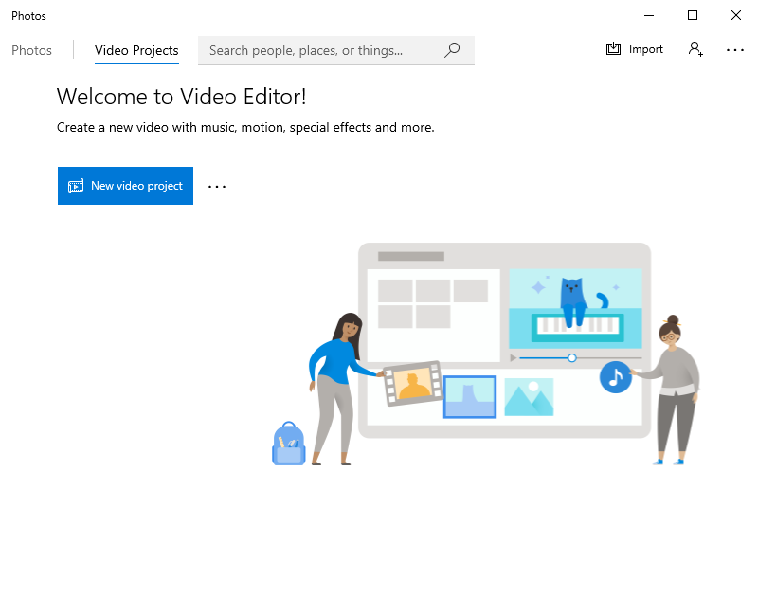Select the Video Projects tab

(x=136, y=50)
